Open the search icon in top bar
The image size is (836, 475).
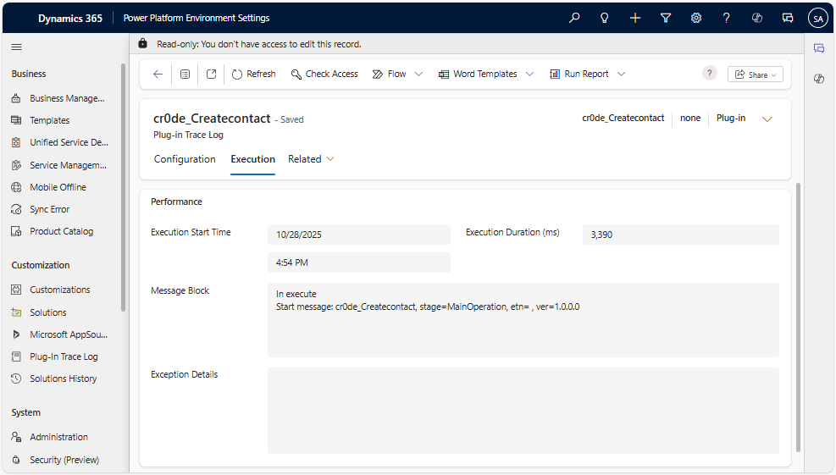[x=574, y=18]
